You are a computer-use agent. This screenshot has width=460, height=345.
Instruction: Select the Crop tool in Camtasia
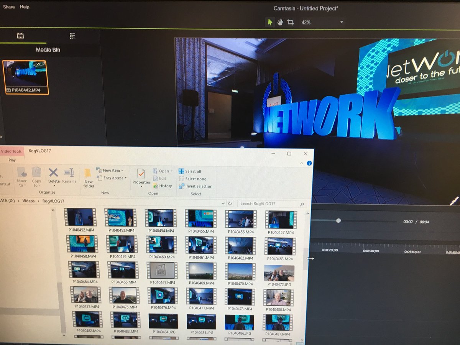click(291, 22)
